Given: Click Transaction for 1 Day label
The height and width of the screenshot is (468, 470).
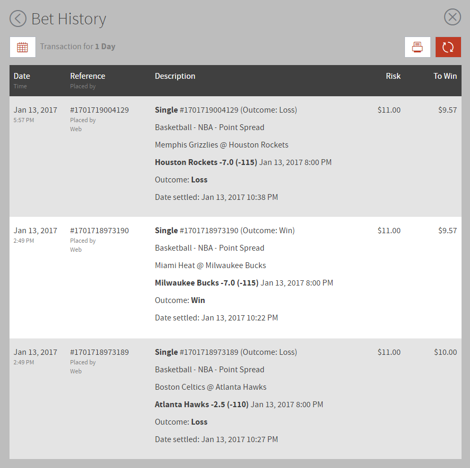Looking at the screenshot, I should pyautogui.click(x=78, y=47).
